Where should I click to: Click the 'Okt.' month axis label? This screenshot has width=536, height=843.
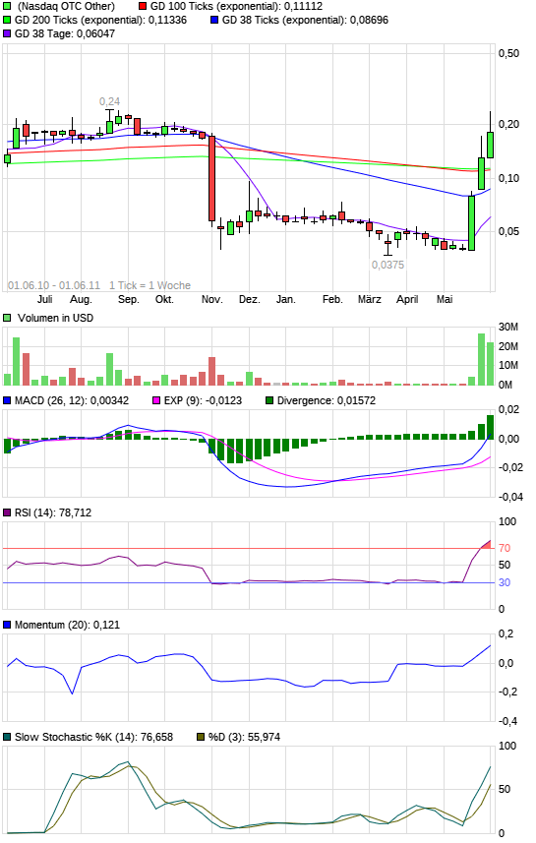[164, 299]
